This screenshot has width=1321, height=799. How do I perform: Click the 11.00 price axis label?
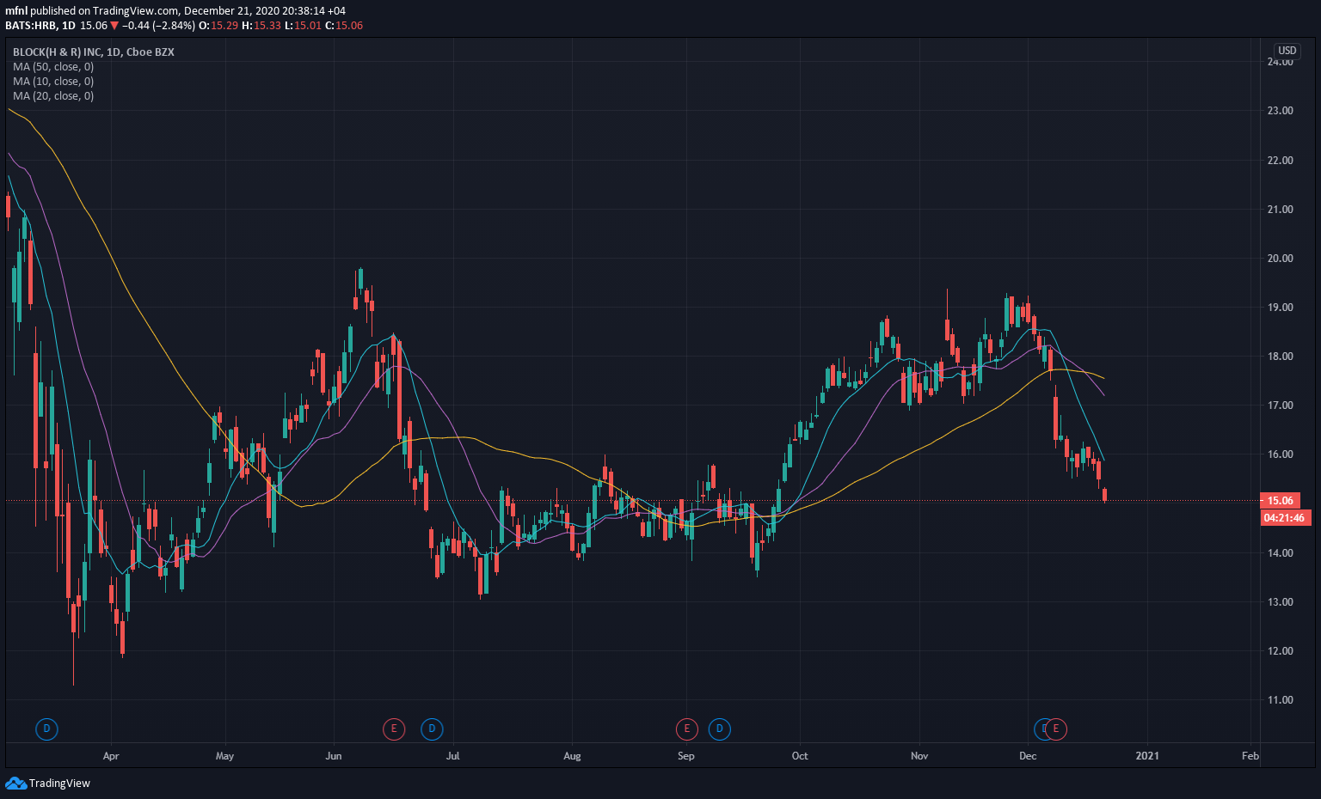click(x=1281, y=700)
